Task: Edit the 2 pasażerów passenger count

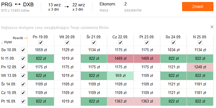Action: [133, 7]
